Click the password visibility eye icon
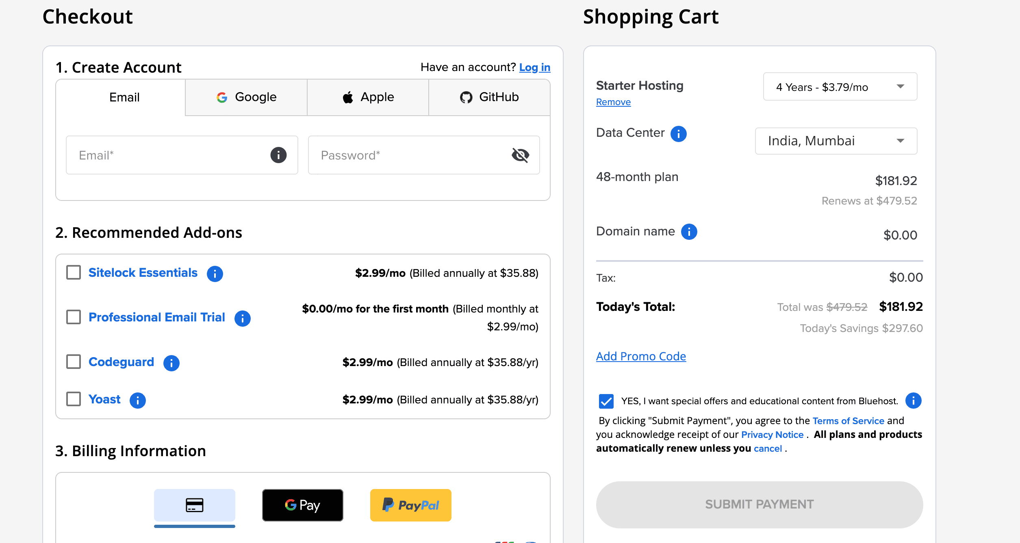This screenshot has height=543, width=1020. tap(520, 155)
